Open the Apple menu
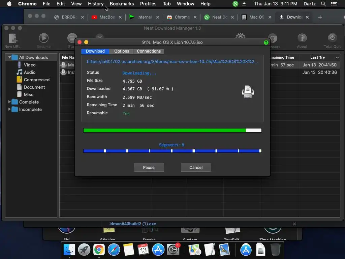This screenshot has height=259, width=345. pyautogui.click(x=9, y=4)
